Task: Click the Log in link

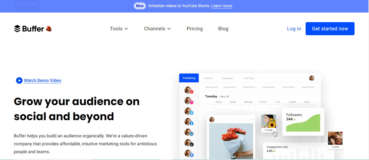Action: tap(294, 29)
